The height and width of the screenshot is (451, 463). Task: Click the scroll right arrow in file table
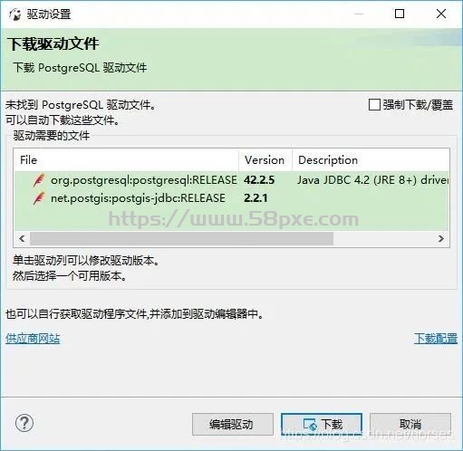tap(441, 238)
